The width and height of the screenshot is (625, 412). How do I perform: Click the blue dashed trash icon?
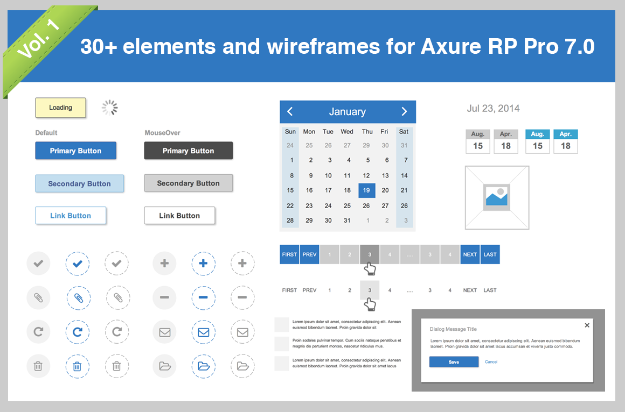(78, 367)
